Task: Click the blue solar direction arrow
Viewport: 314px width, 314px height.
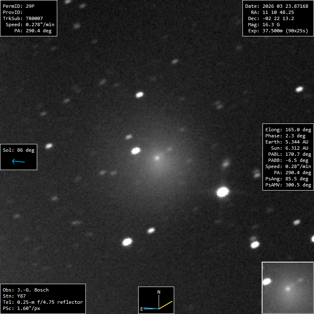Action: 18,161
